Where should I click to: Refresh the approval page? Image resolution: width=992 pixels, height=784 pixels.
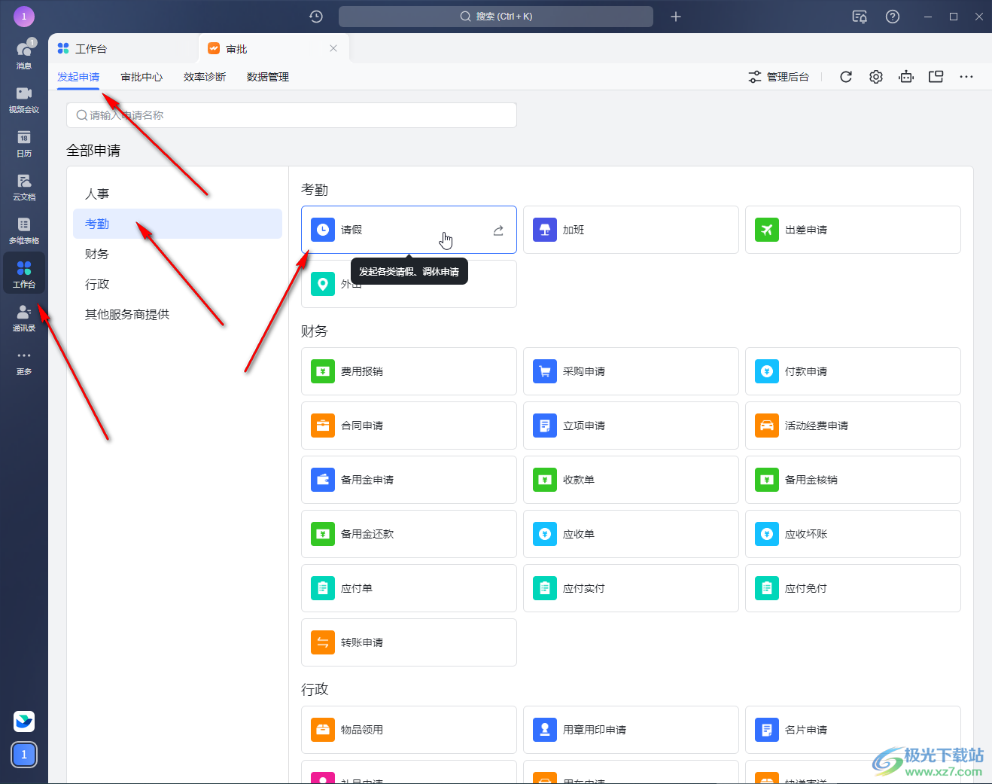[846, 77]
